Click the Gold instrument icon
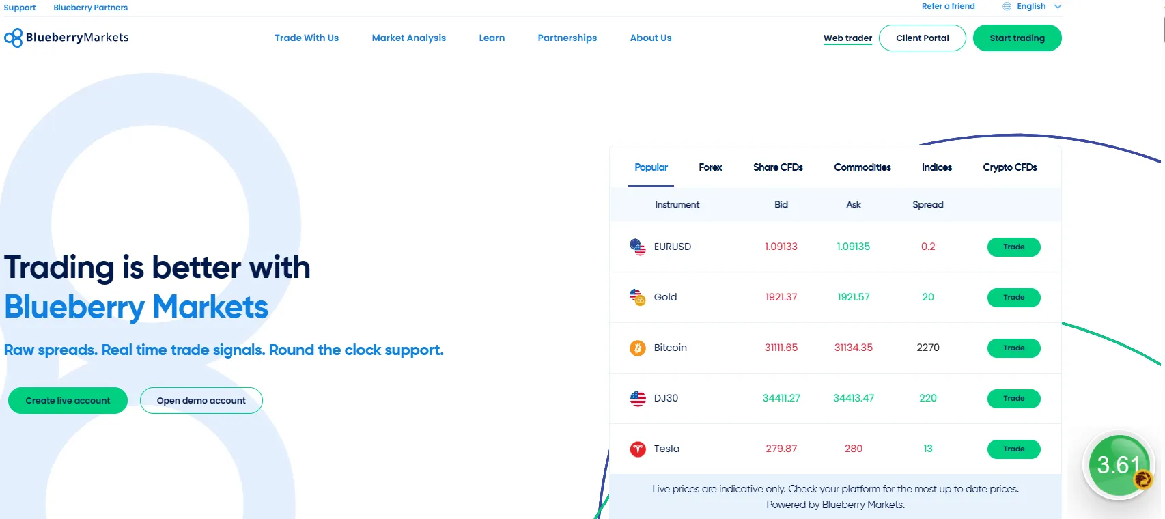 coord(637,297)
